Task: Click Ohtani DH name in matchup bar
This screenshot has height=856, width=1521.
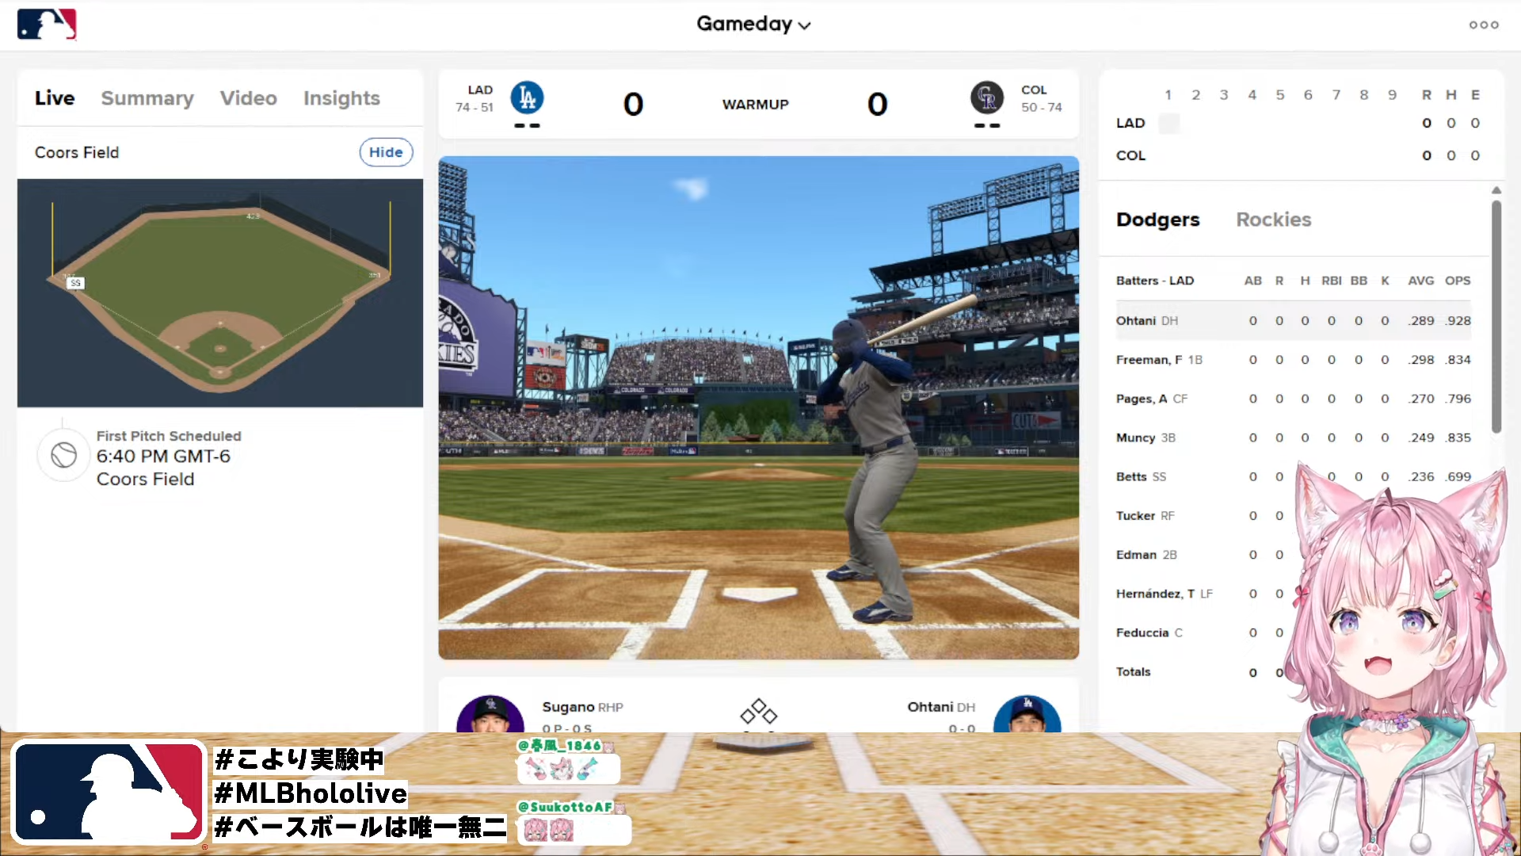Action: (x=941, y=707)
